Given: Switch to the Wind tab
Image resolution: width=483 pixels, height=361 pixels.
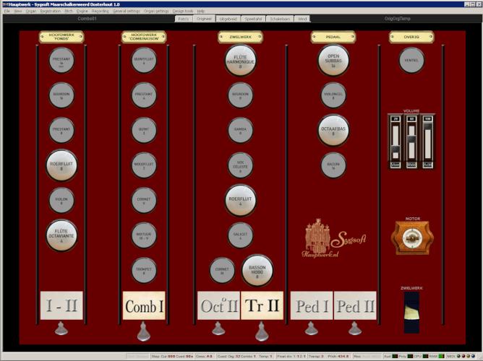Looking at the screenshot, I should click(303, 19).
